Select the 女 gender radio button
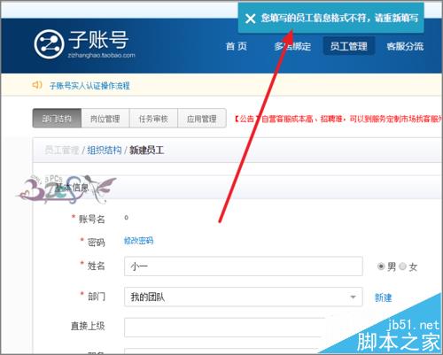Viewport: 443px width, 355px height. (402, 266)
